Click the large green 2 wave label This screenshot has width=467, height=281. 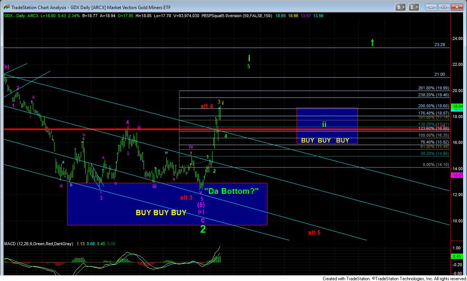click(203, 229)
